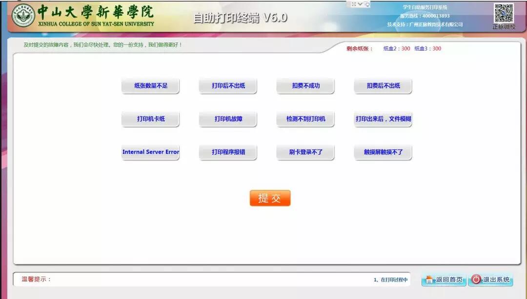Pick the 打印机故障 fault option
This screenshot has width=527, height=299.
[228, 119]
